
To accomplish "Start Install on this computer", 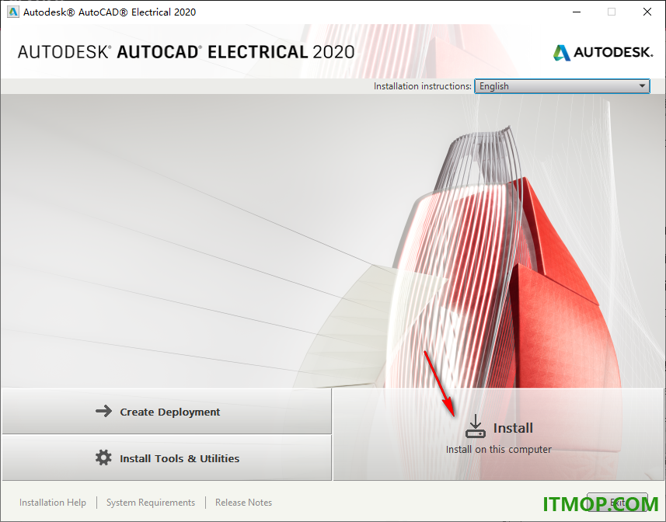I will point(499,434).
